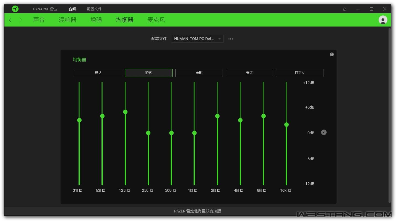
Task: Click the vertical scrollbar on the right
Action: (x=390, y=116)
